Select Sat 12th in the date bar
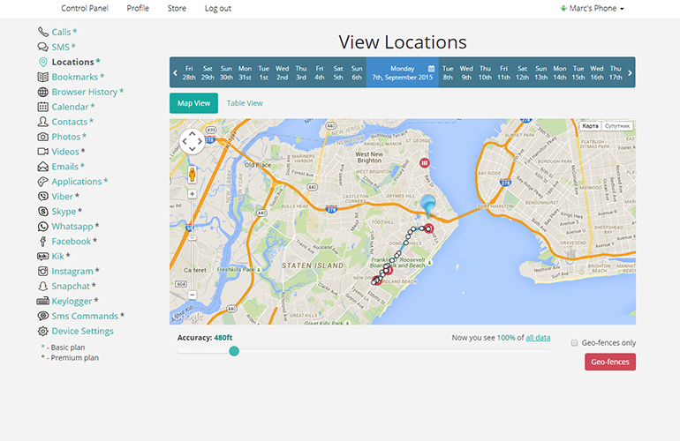 click(x=522, y=73)
